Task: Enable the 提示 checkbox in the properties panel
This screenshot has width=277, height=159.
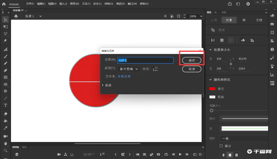Action: (x=221, y=146)
